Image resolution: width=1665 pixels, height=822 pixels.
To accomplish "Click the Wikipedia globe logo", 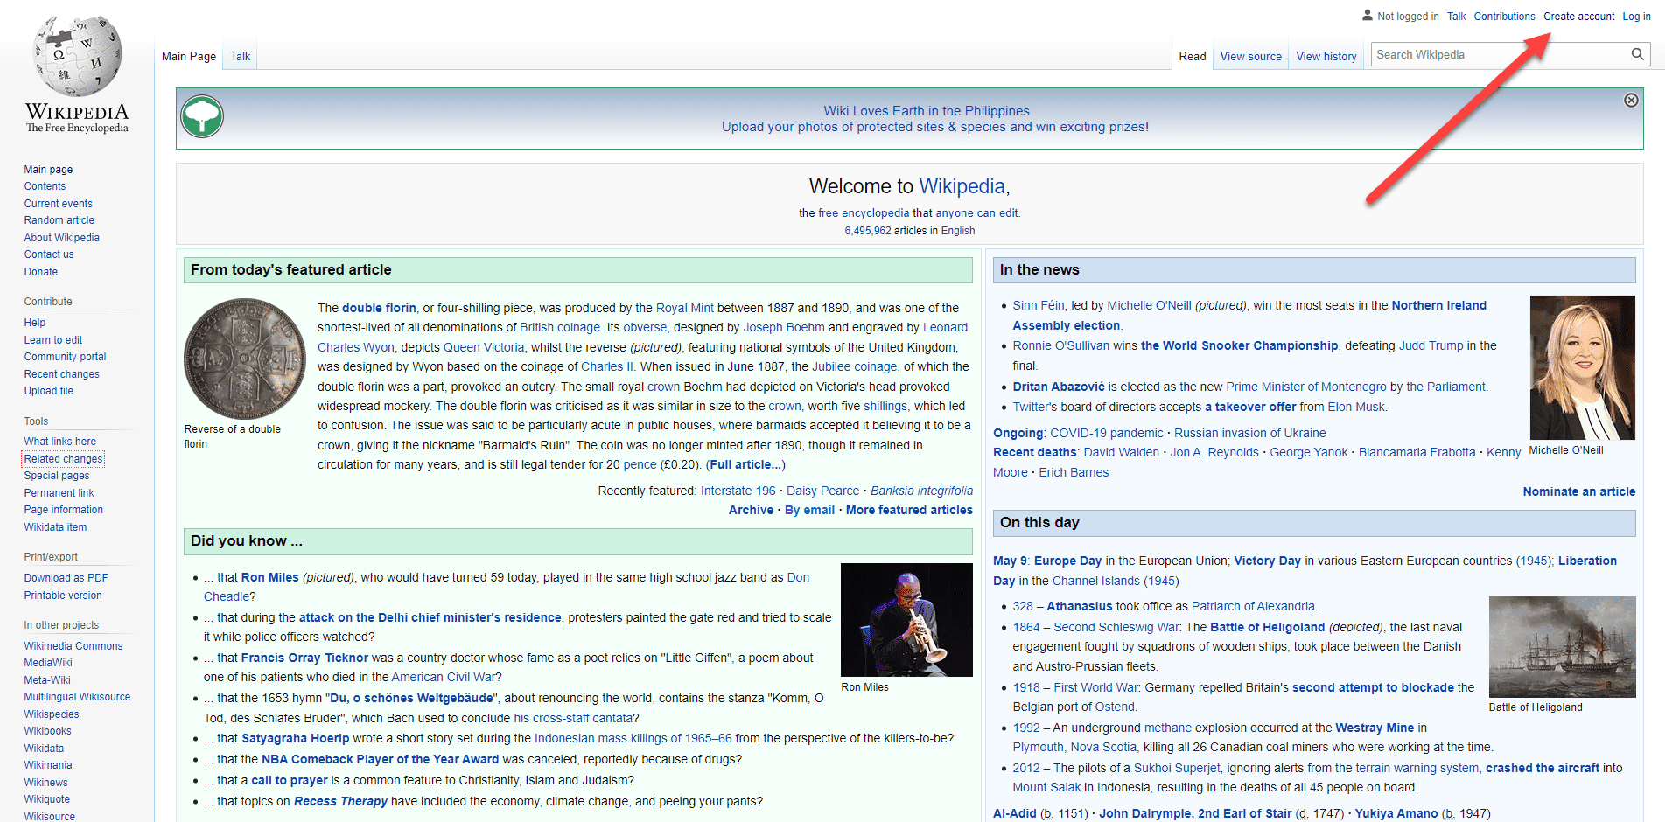I will (x=76, y=57).
